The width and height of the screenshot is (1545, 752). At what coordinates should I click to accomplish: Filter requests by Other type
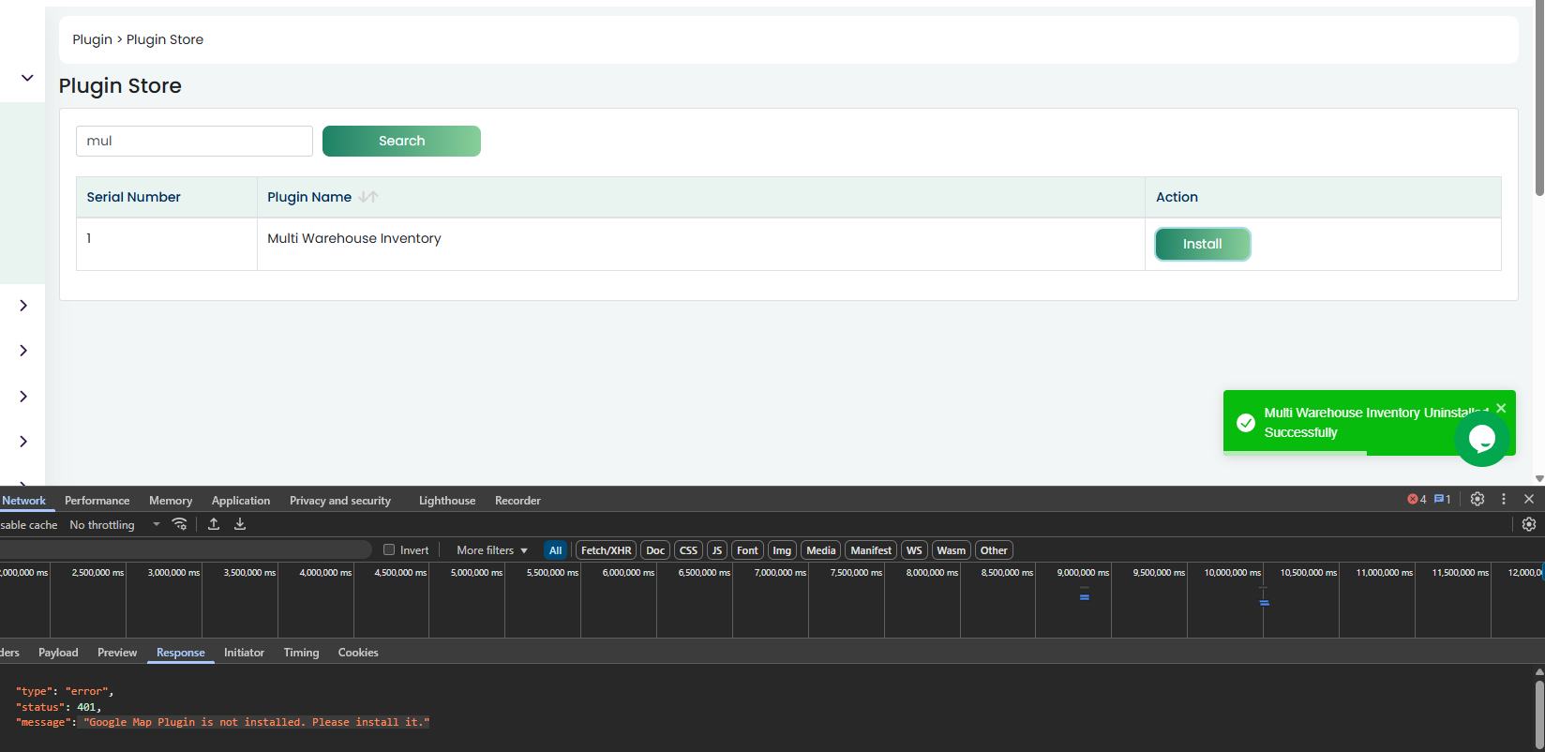(994, 550)
